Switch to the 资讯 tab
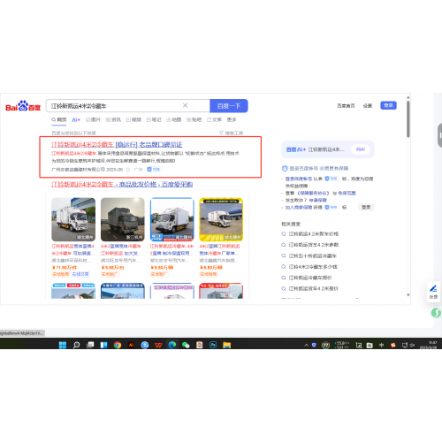Image resolution: width=442 pixels, height=442 pixels. click(x=113, y=119)
